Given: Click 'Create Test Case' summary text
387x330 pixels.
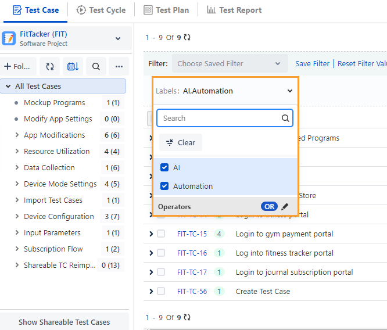Looking at the screenshot, I should pyautogui.click(x=263, y=292).
